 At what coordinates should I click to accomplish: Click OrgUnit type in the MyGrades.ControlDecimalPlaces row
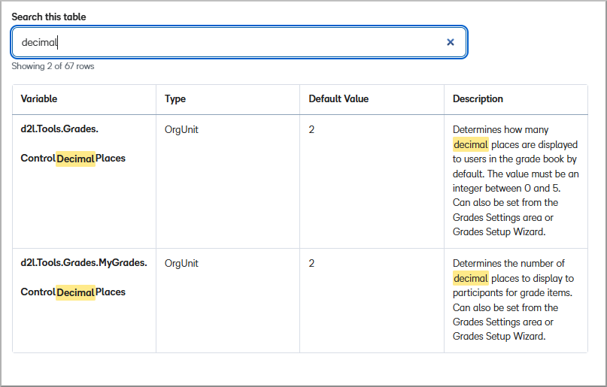[181, 263]
